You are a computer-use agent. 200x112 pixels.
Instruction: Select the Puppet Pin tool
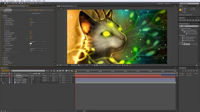coord(40,3)
